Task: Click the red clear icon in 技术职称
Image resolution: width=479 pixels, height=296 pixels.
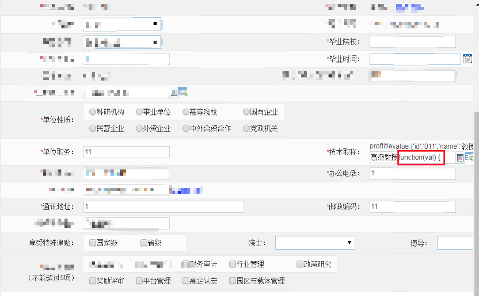Action: (x=460, y=158)
